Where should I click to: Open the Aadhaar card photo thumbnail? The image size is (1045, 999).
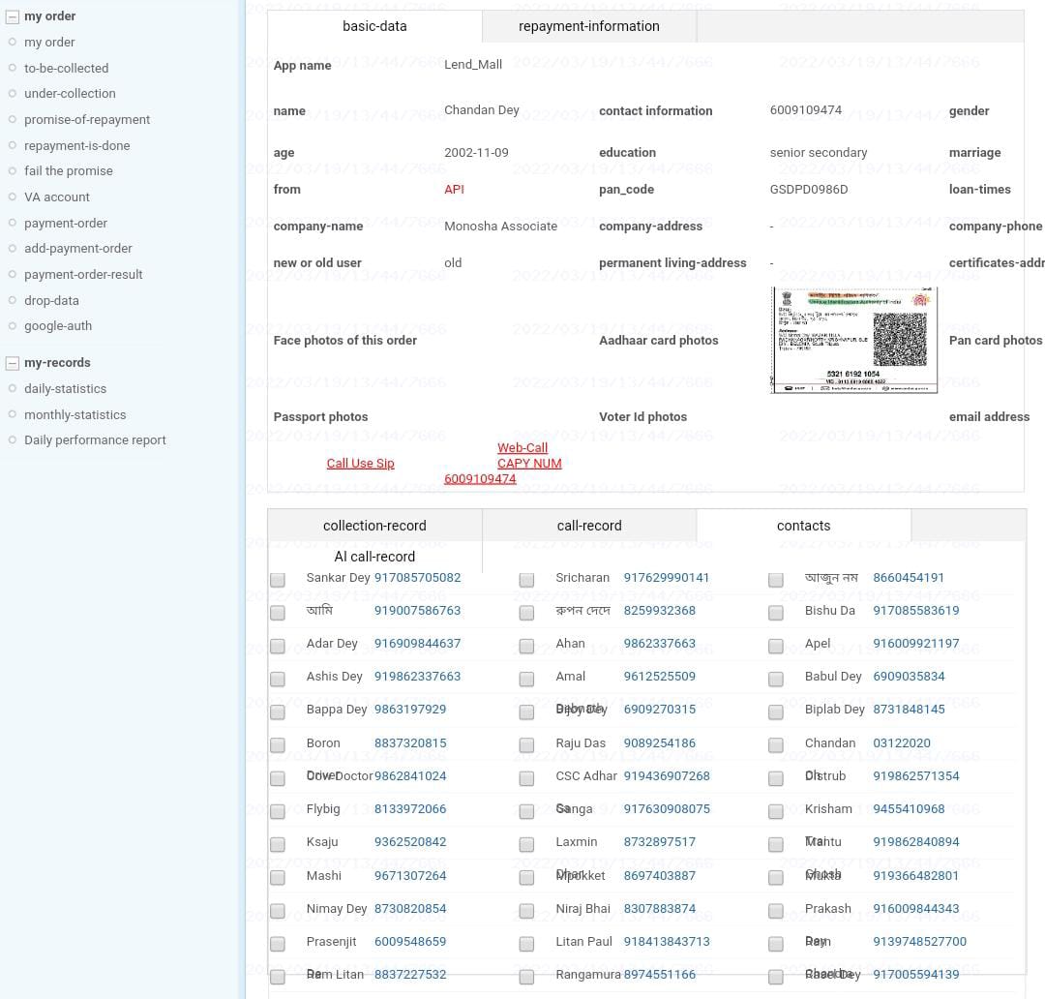854,340
